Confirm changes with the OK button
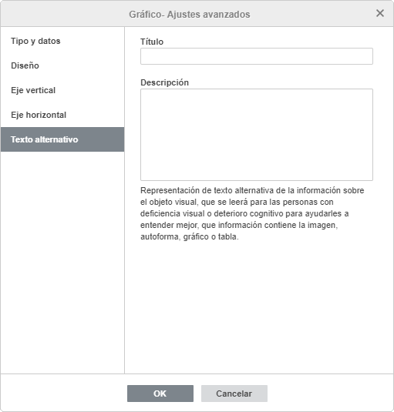Image resolution: width=394 pixels, height=412 pixels. [160, 394]
